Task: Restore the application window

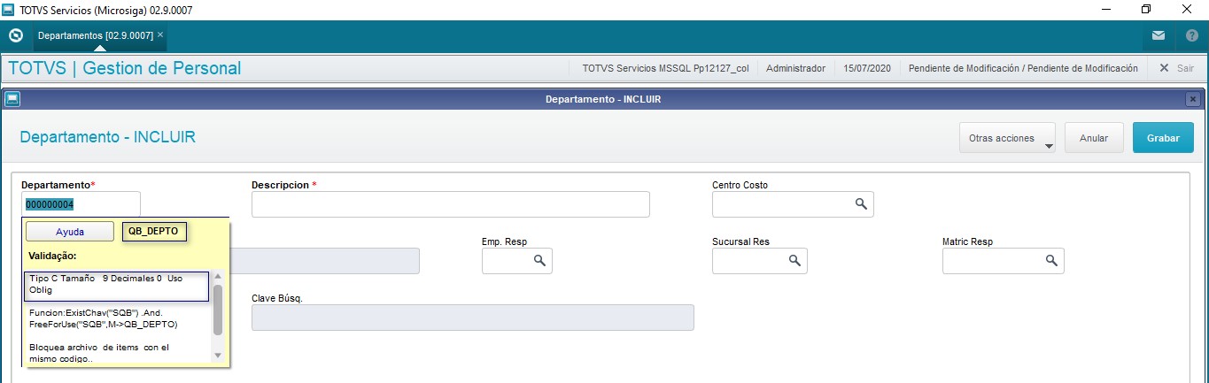Action: [1146, 10]
